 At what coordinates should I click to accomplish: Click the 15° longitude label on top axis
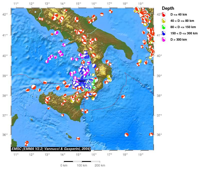(x=78, y=4)
